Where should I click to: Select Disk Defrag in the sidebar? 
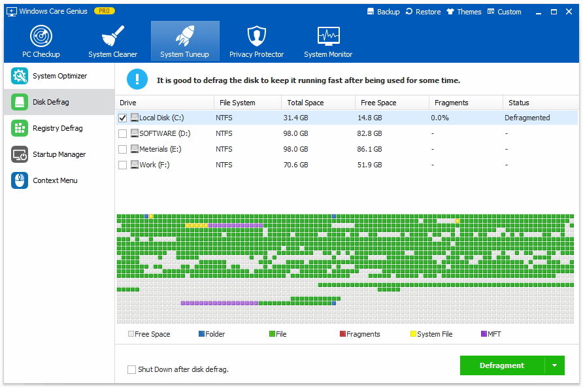[x=59, y=102]
